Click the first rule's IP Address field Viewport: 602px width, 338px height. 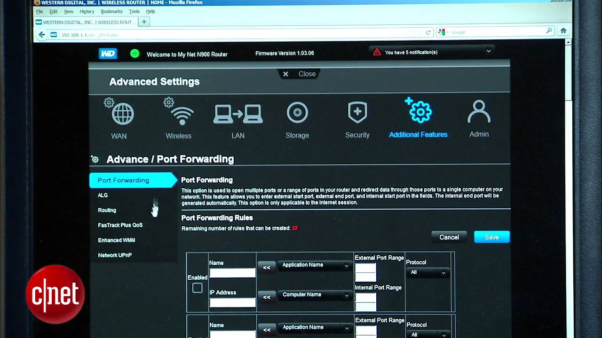point(232,302)
